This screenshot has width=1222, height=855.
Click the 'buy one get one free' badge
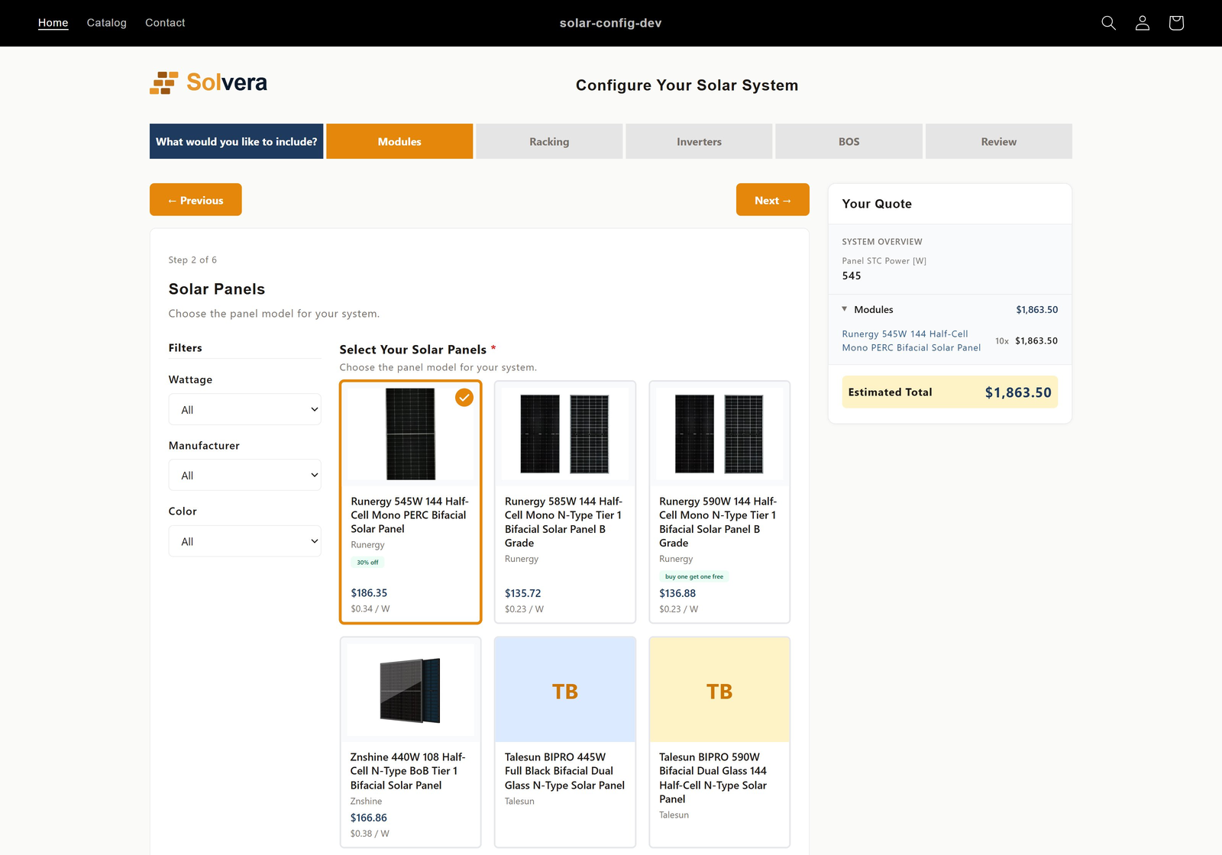point(693,576)
